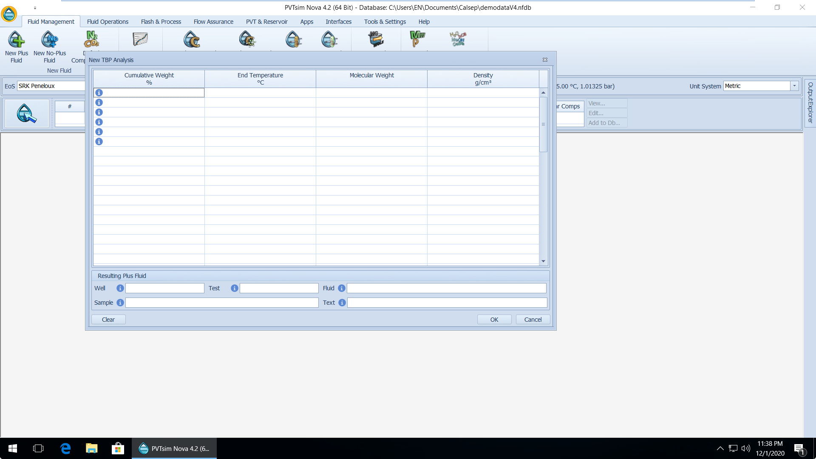Open the Fluid Operations tab
This screenshot has width=816, height=459.
108,22
